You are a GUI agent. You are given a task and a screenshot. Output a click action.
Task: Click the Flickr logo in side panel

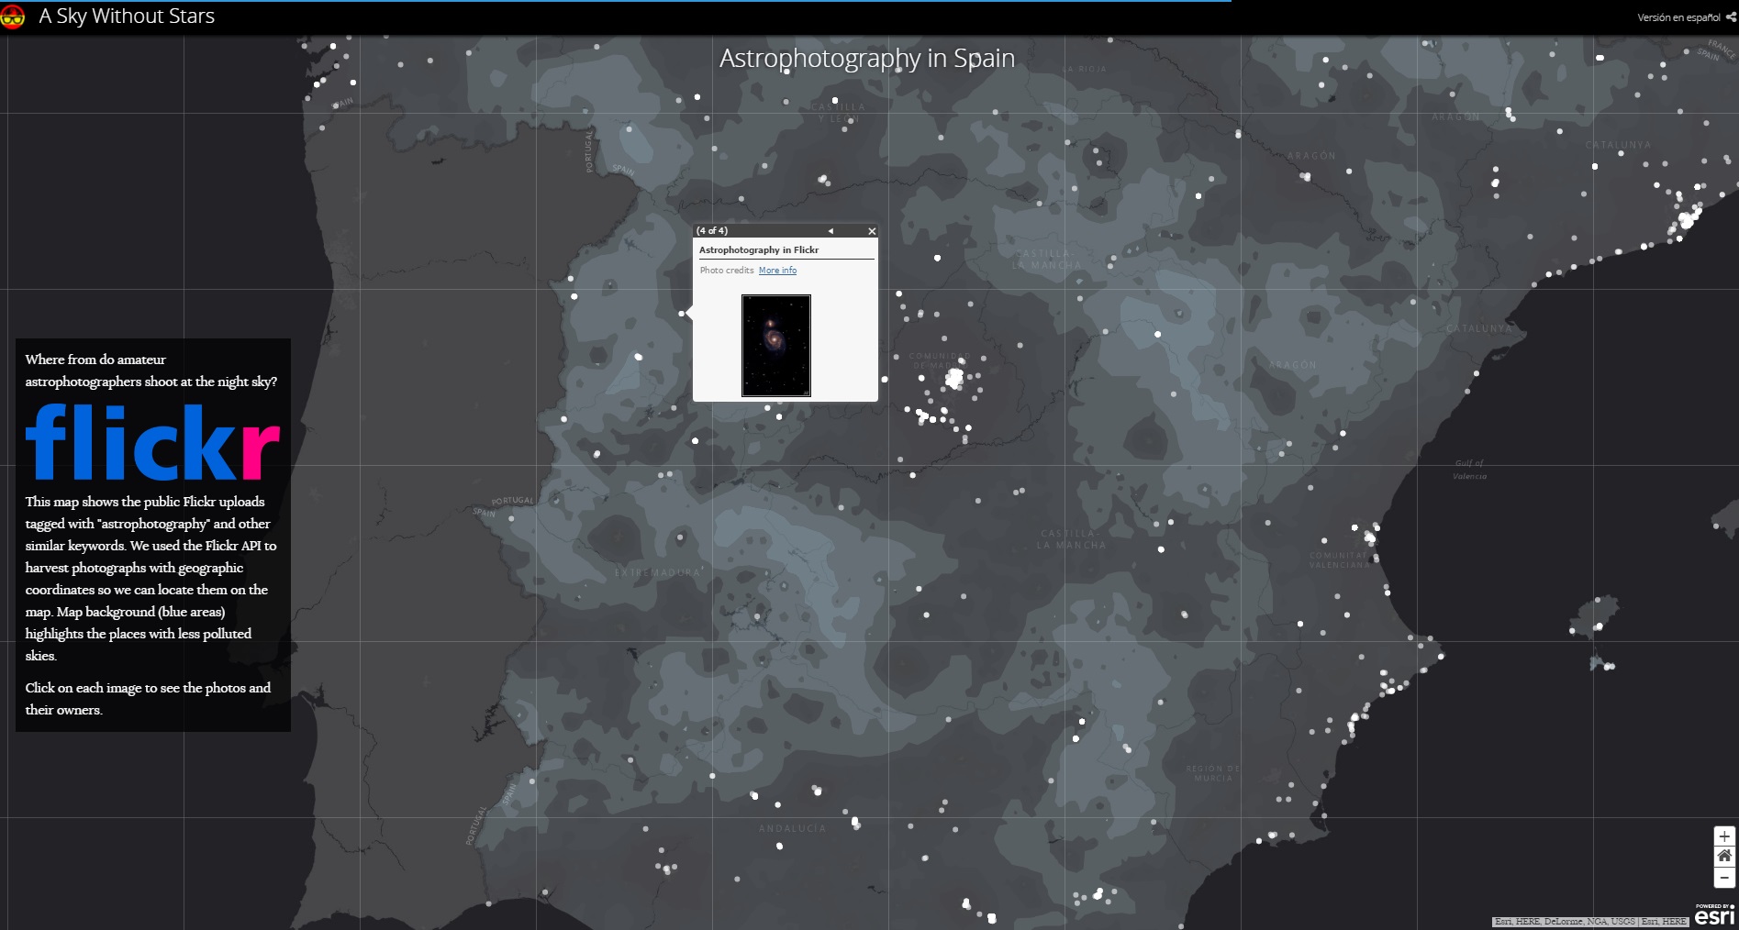pos(152,442)
